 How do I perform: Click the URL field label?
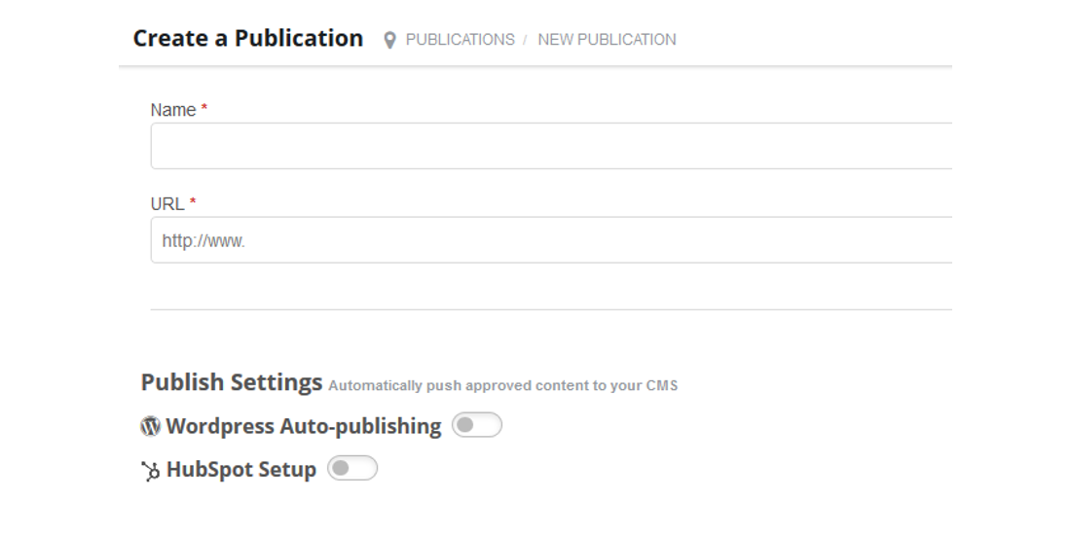[x=167, y=204]
